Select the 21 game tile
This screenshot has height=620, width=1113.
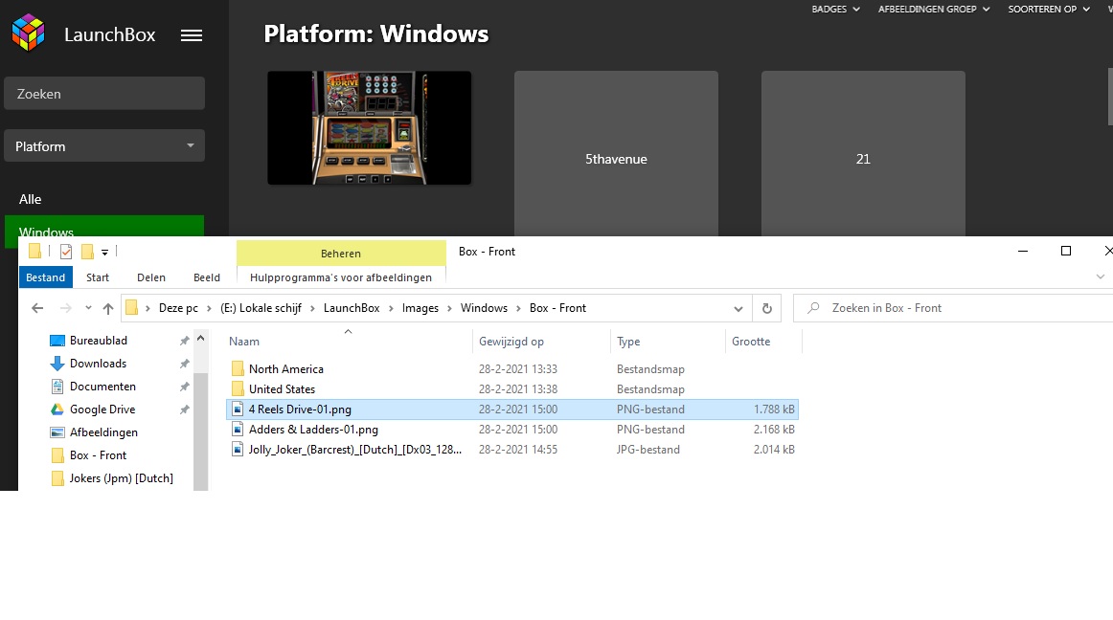click(x=863, y=153)
